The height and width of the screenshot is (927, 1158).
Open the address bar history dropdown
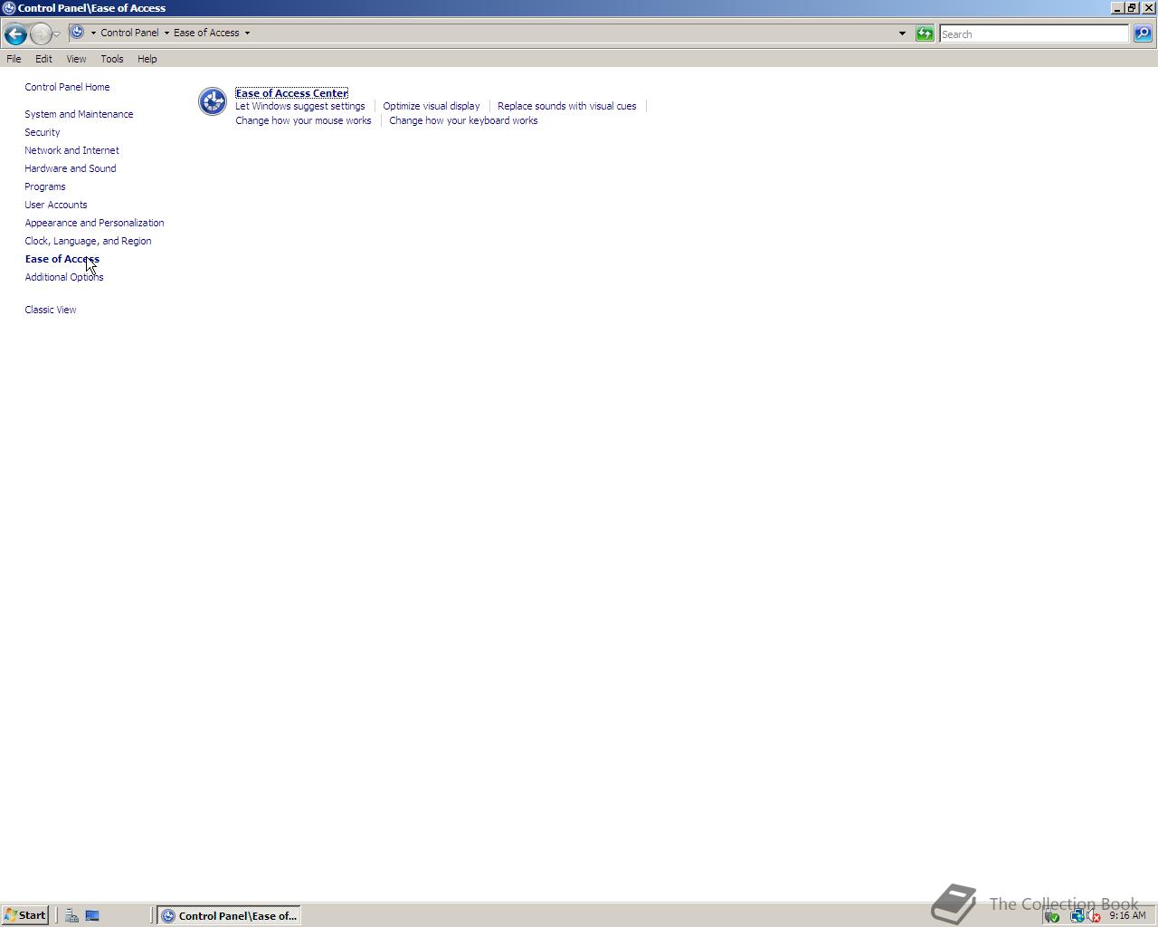coord(902,33)
